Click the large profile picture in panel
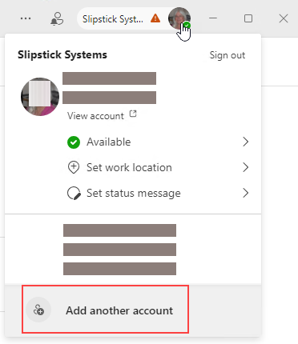Viewport: 298px width, 344px height. (40, 97)
